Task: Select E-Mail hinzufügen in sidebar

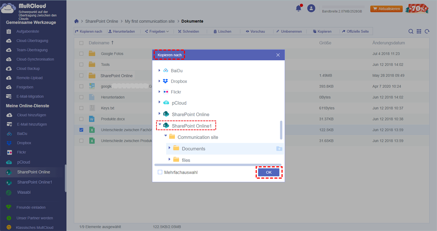Action: [x=32, y=124]
